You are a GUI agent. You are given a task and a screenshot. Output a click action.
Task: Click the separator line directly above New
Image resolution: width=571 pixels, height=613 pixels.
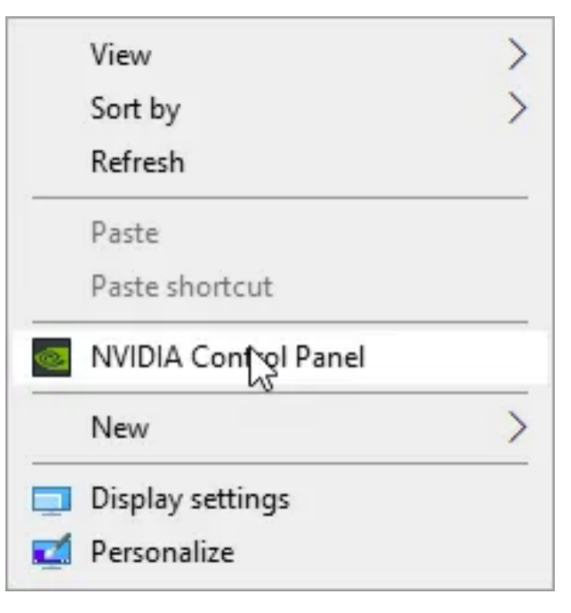point(280,392)
